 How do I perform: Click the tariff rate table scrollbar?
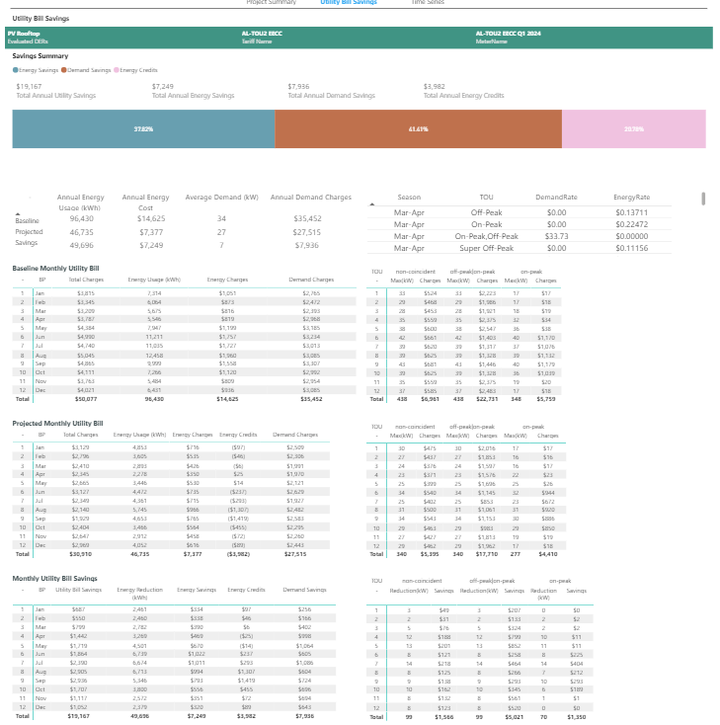703,200
